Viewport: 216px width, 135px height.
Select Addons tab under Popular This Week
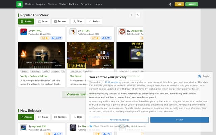click(x=26, y=21)
